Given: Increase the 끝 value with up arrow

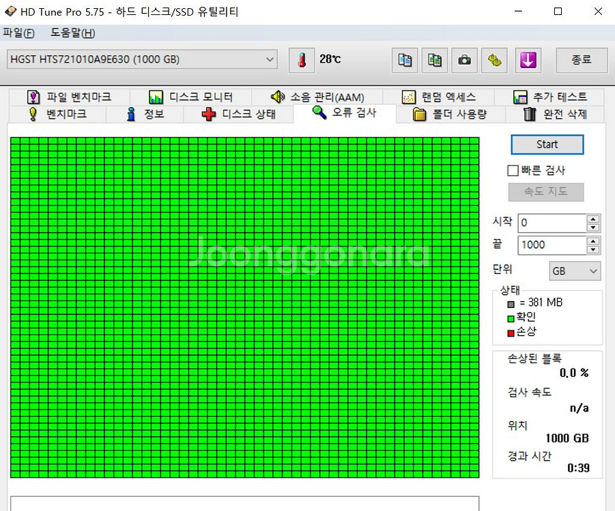Looking at the screenshot, I should (592, 241).
